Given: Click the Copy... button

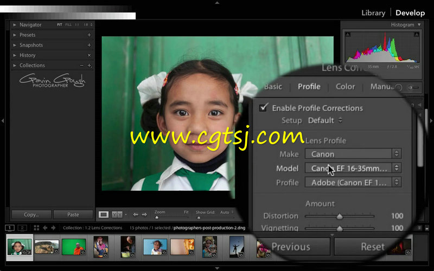Looking at the screenshot, I should coord(31,215).
